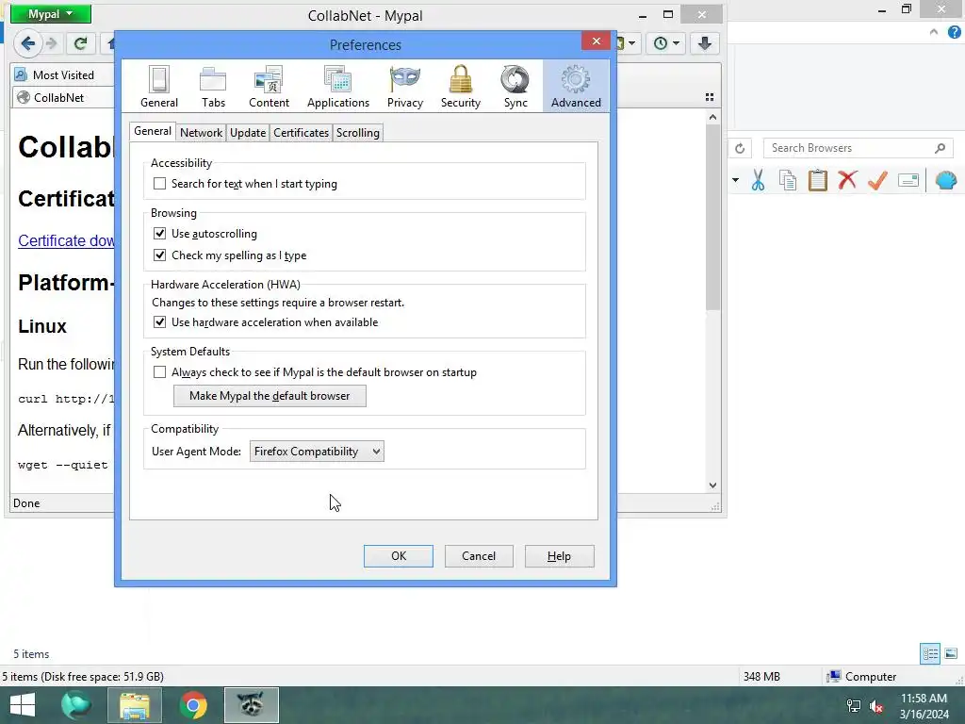The width and height of the screenshot is (965, 724).
Task: Select the General sub-tab
Action: pyautogui.click(x=153, y=131)
